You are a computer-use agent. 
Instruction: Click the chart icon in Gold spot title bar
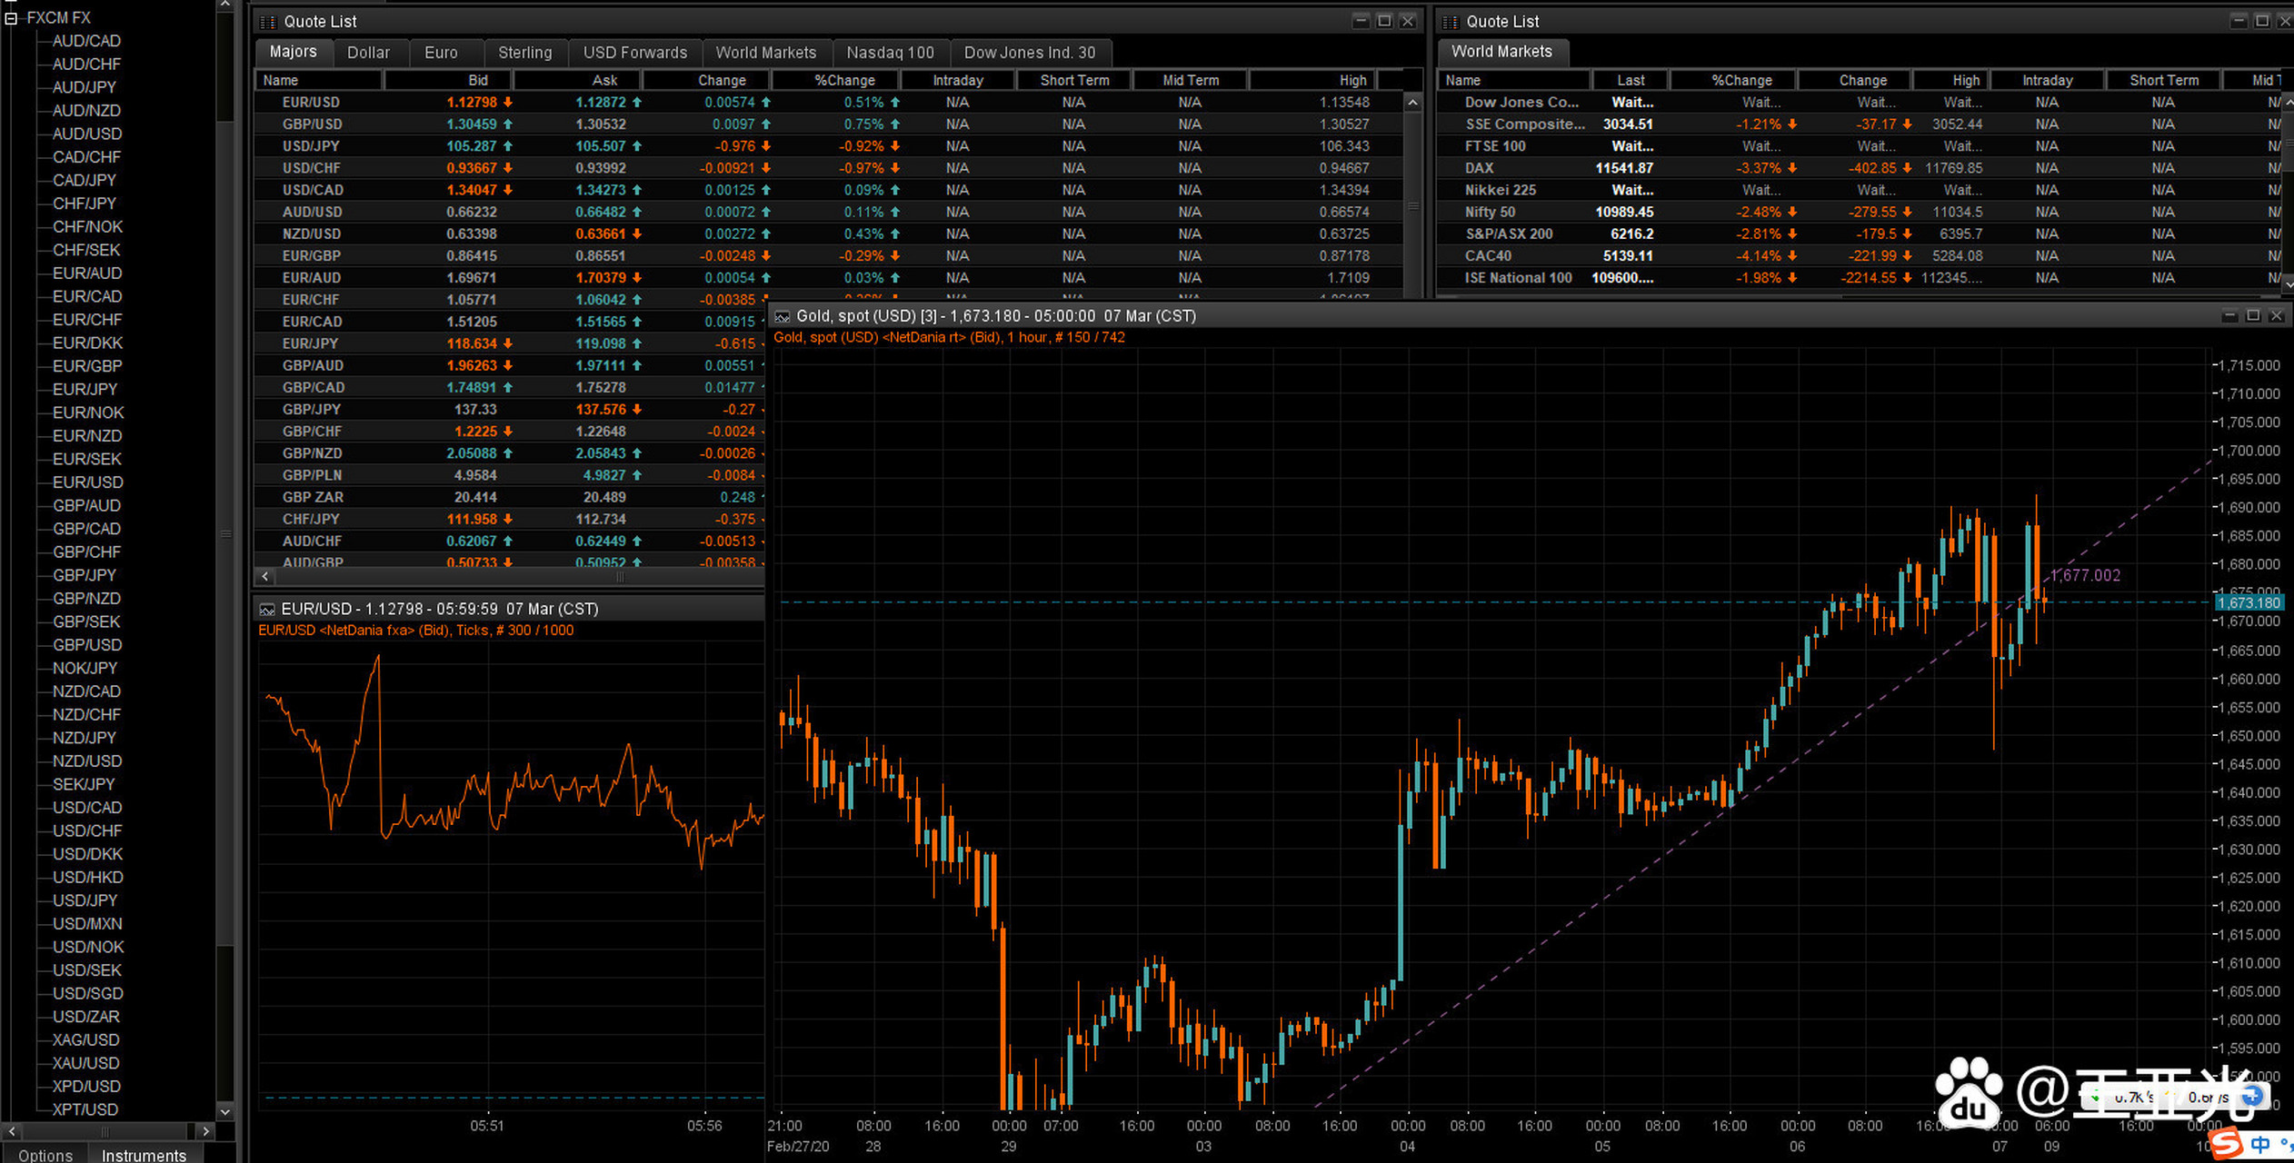(782, 316)
